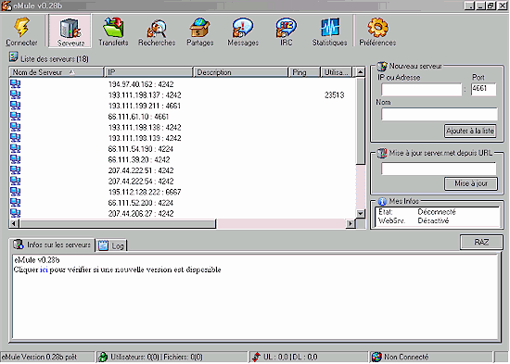Open Recherches search icon
The width and height of the screenshot is (510, 364).
[157, 29]
